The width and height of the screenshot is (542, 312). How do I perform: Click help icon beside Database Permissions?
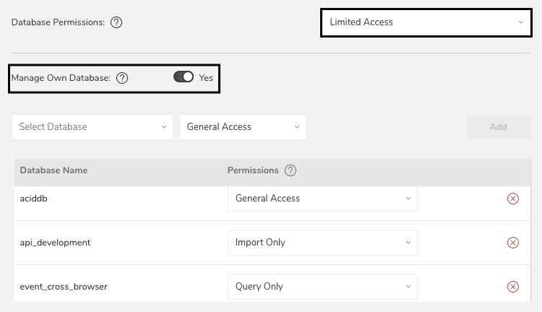pos(116,22)
